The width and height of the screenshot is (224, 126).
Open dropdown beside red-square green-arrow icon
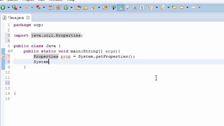pos(44,7)
